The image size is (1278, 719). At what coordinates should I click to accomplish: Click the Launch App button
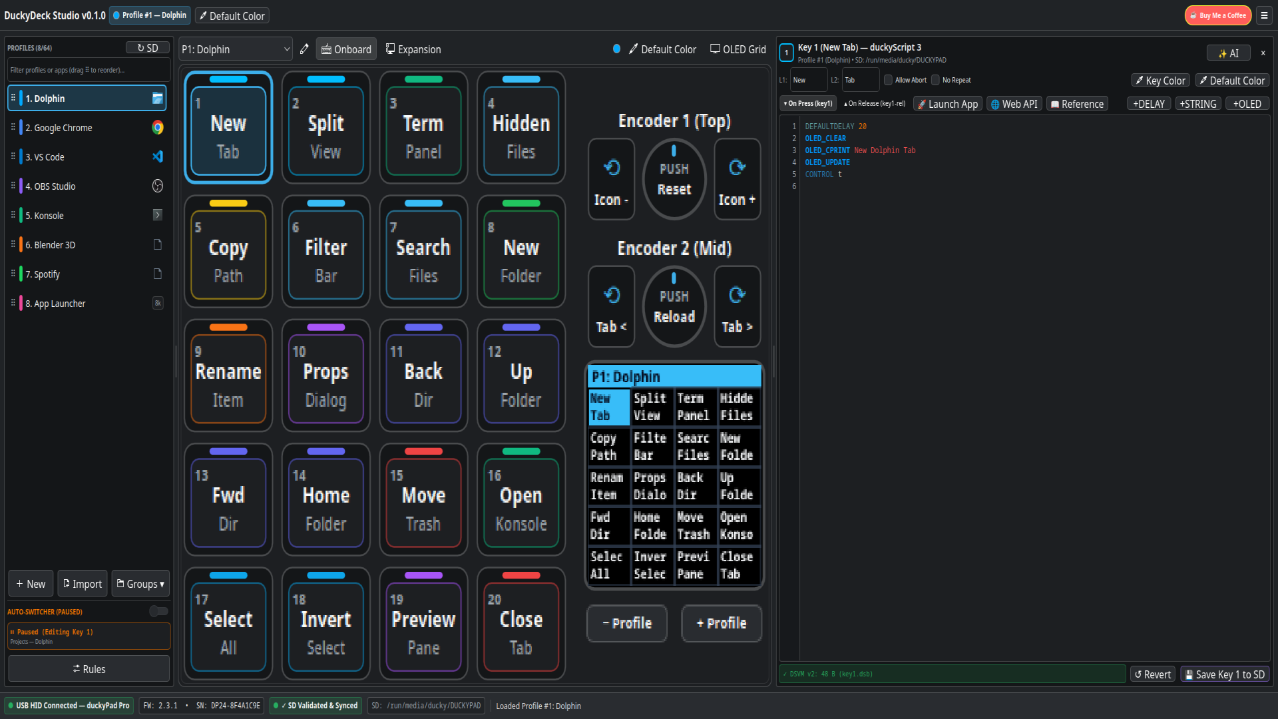point(948,104)
